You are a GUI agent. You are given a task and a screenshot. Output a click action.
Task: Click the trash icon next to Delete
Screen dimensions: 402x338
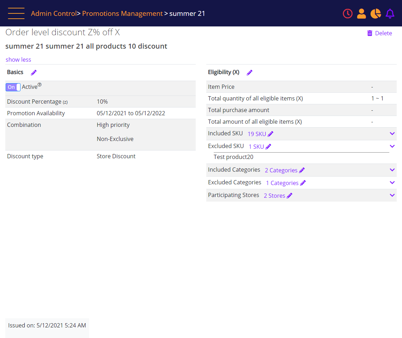370,33
